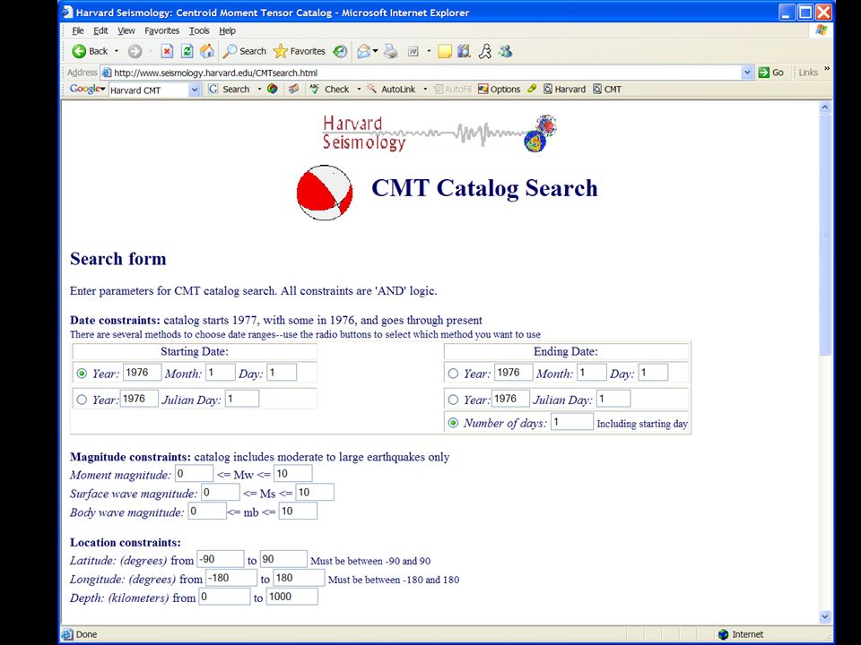Image resolution: width=861 pixels, height=645 pixels.
Task: Open the Favorites star button
Action: (x=300, y=51)
